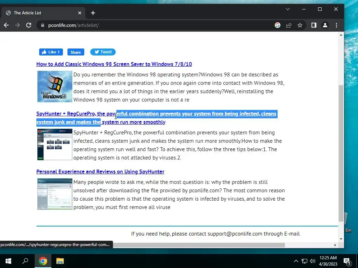The height and width of the screenshot is (268, 358).
Task: Go back with the browser back arrow
Action: tap(6, 25)
